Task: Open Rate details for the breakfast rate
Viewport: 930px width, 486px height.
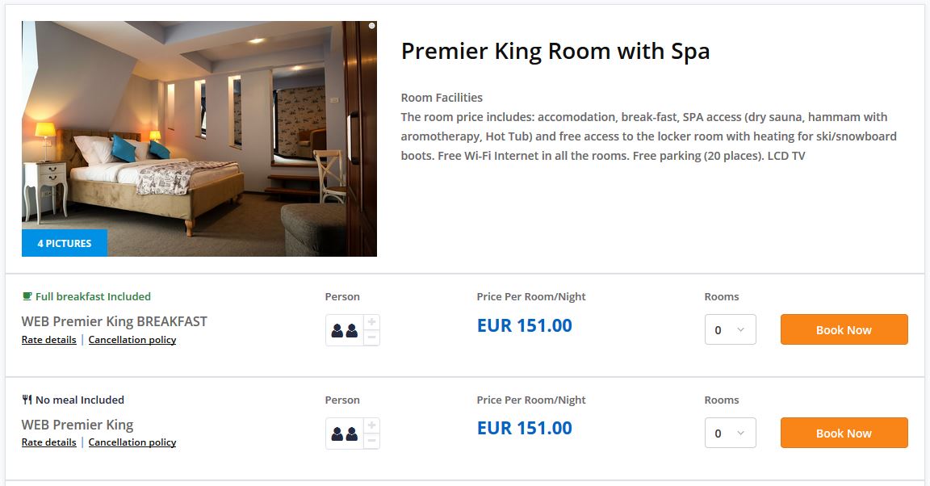Action: 48,340
